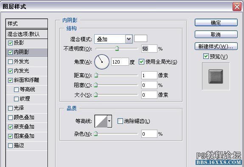Click the contour curve thumbnail
Image resolution: width=244 pixels, height=167 pixels.
(x=101, y=121)
